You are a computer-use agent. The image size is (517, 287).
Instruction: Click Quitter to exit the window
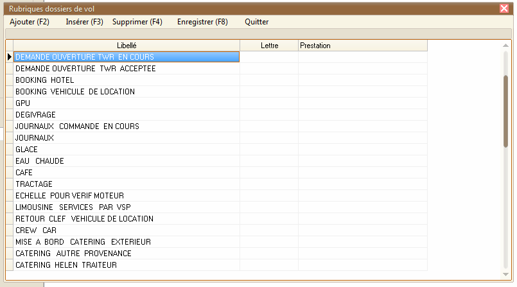click(x=256, y=22)
